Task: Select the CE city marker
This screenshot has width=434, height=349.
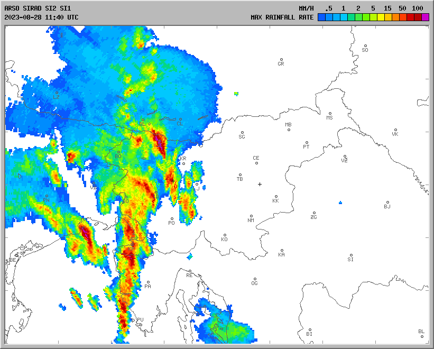Action: click(256, 162)
